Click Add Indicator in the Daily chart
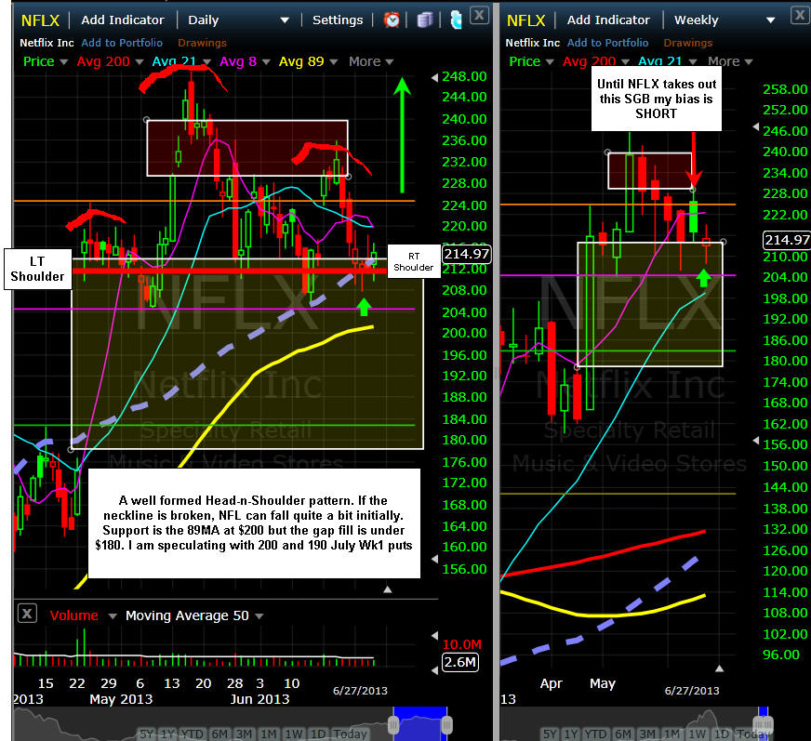Screen dimensions: 811x741 click(123, 20)
